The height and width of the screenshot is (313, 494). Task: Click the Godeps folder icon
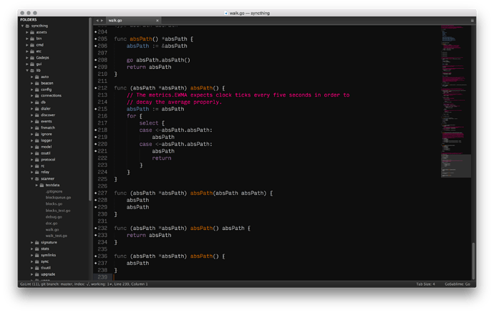(x=32, y=58)
